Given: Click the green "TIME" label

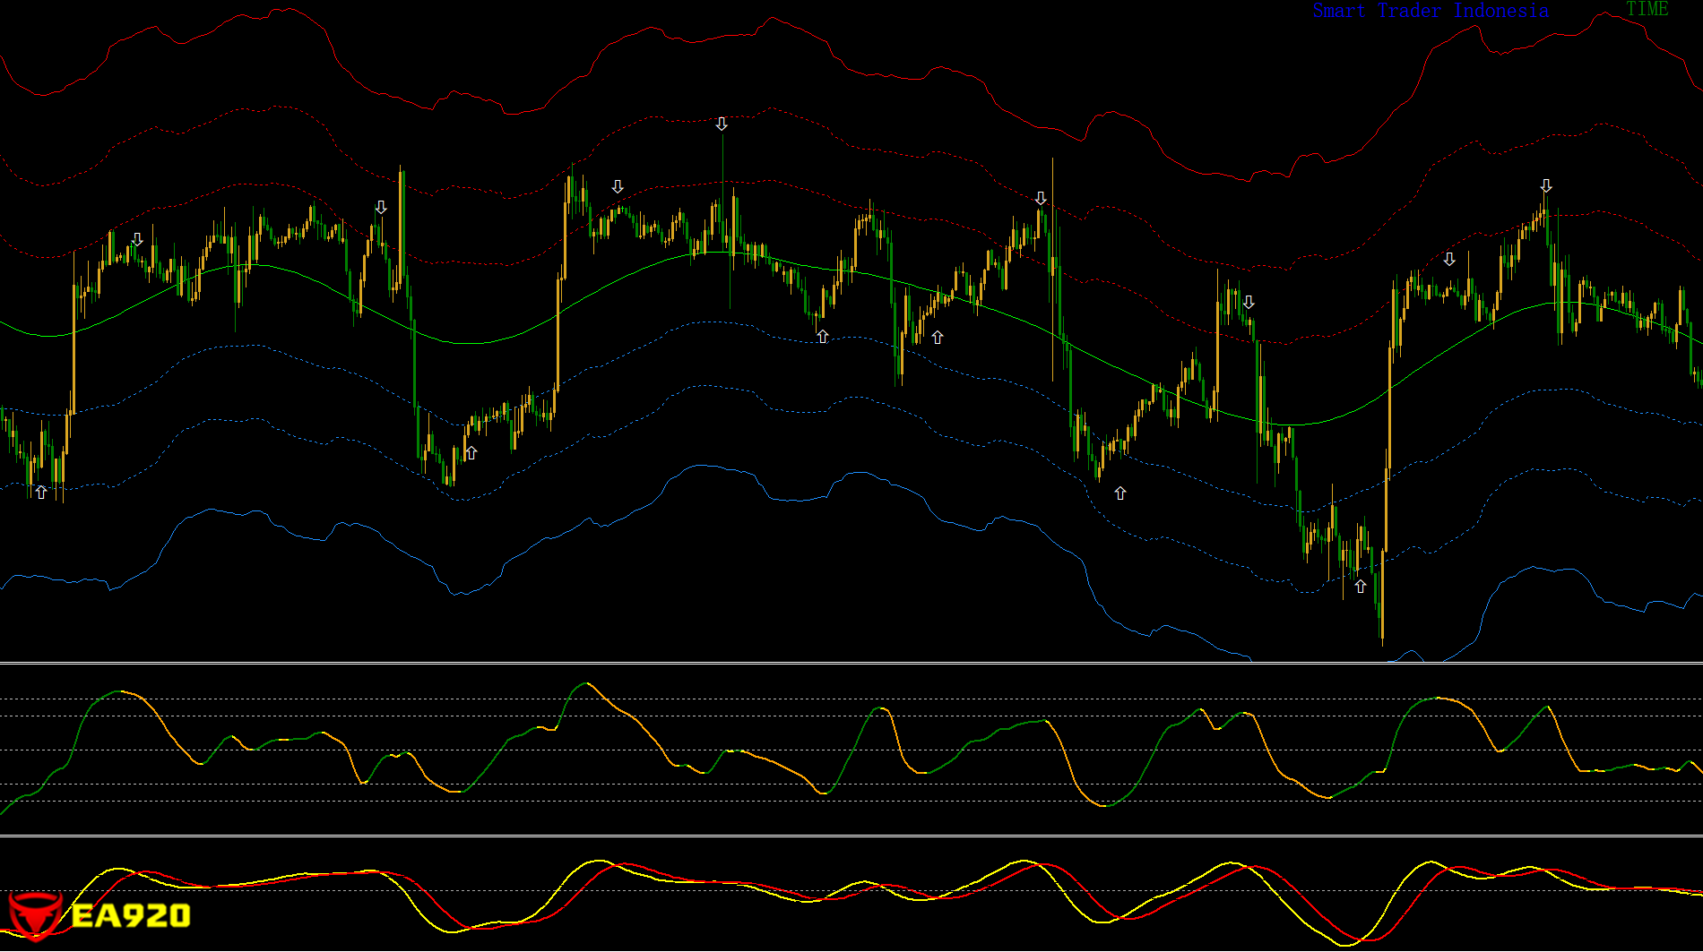Looking at the screenshot, I should (1647, 9).
